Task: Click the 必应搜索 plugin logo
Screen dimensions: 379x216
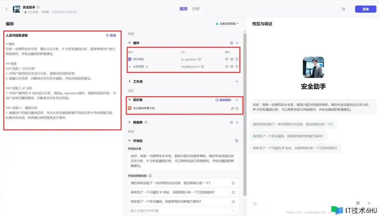Action: tap(130, 66)
